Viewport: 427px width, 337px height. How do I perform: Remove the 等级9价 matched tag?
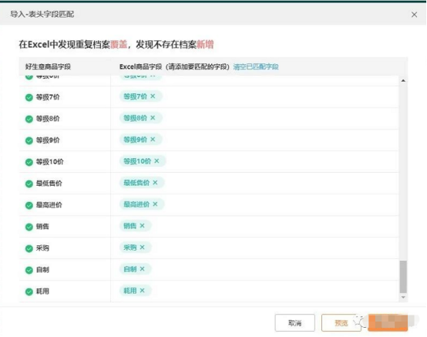(153, 140)
